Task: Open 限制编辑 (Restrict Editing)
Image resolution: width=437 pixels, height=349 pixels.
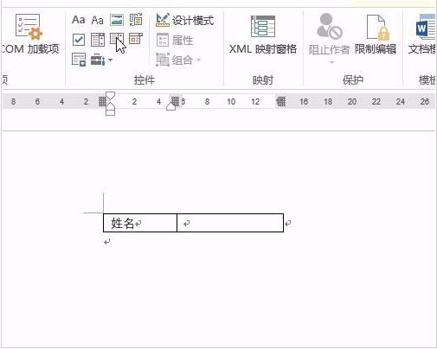Action: click(376, 35)
